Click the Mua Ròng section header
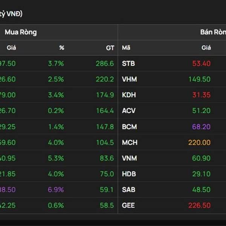Image resolution: width=226 pixels, height=226 pixels. pyautogui.click(x=21, y=32)
